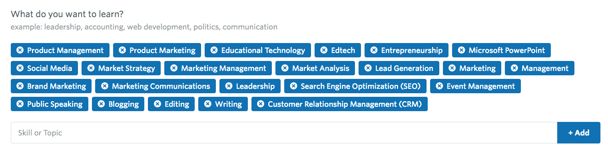The height and width of the screenshot is (147, 608).
Task: Remove the Edtech tag using its x icon
Action: (324, 50)
